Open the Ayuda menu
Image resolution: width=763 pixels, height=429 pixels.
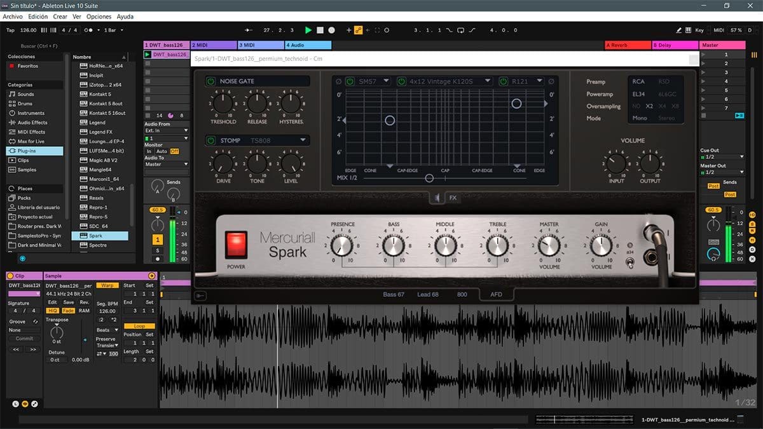point(125,17)
